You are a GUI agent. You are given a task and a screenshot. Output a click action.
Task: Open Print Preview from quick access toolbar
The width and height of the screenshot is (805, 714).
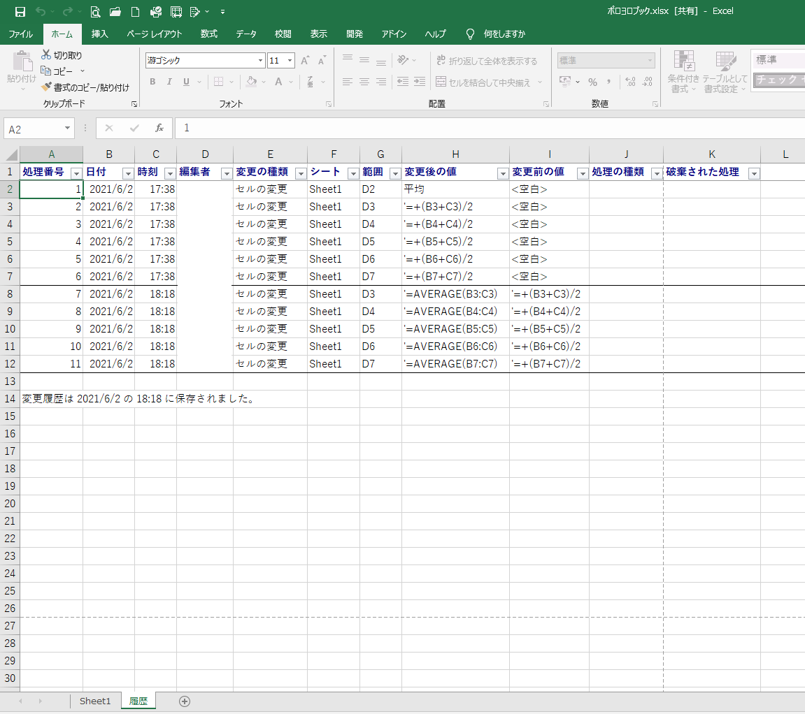coord(95,11)
